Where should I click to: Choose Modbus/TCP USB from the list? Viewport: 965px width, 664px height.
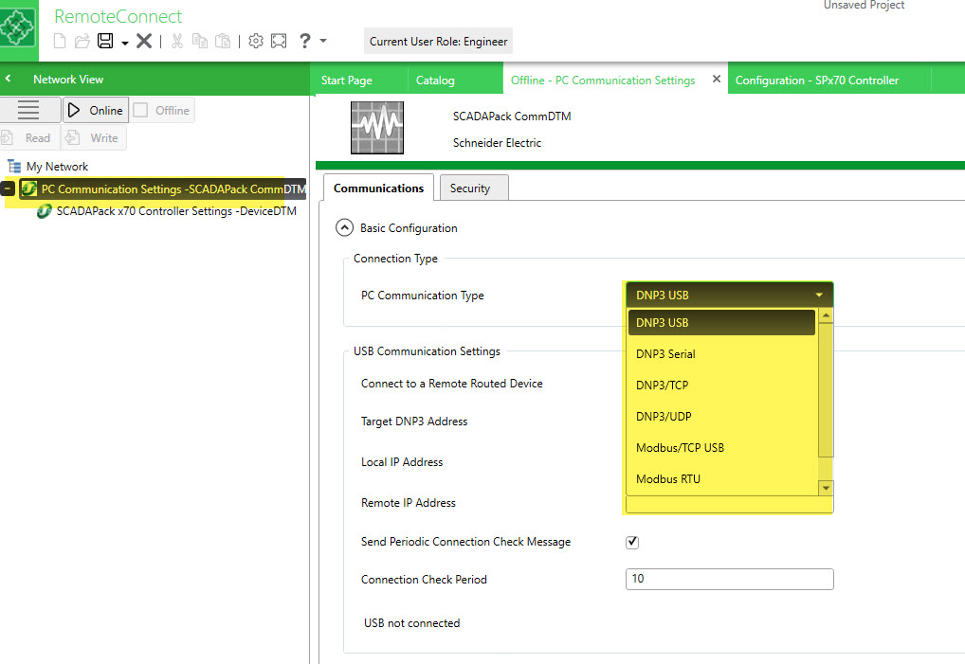coord(721,448)
